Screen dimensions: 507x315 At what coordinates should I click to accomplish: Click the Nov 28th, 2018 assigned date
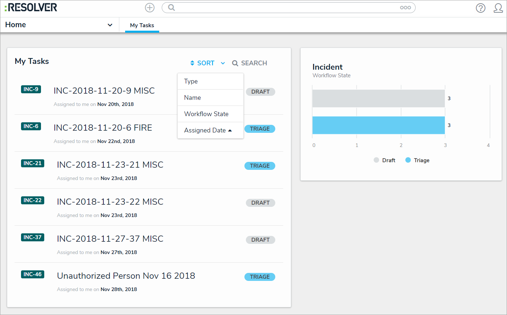tap(119, 290)
